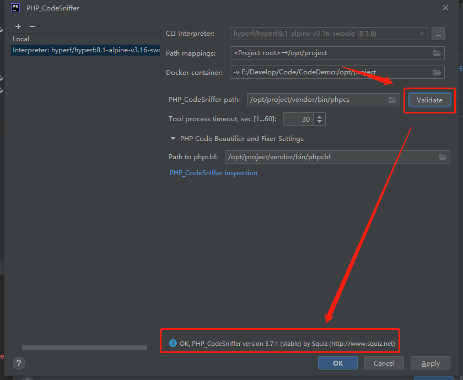Increase timeout with stepper up arrow
This screenshot has width=463, height=380.
click(319, 117)
